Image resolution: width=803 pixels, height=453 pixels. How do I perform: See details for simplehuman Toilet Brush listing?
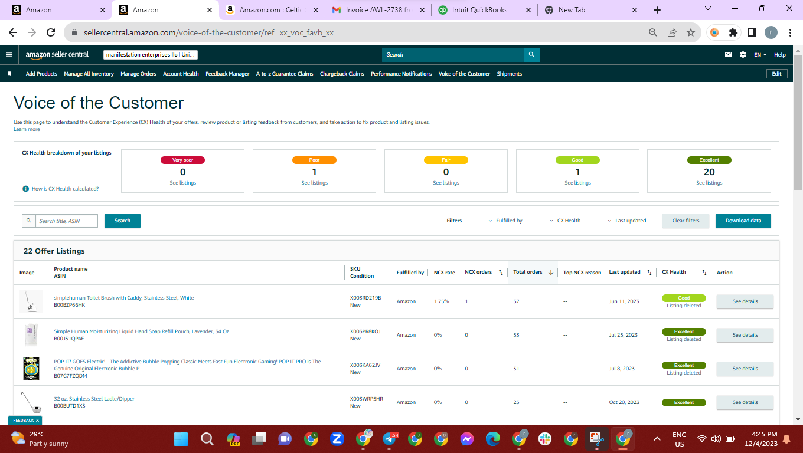click(x=745, y=301)
